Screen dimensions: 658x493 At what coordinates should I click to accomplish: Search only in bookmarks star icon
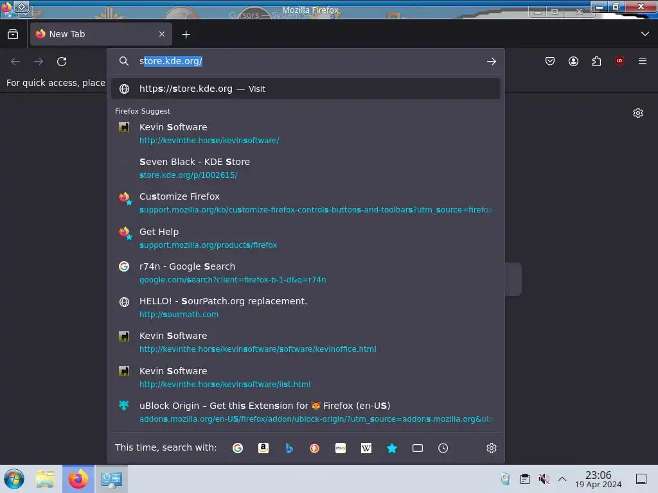click(x=392, y=448)
